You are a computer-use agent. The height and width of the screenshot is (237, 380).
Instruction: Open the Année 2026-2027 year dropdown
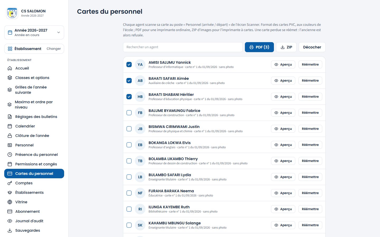pos(34,32)
